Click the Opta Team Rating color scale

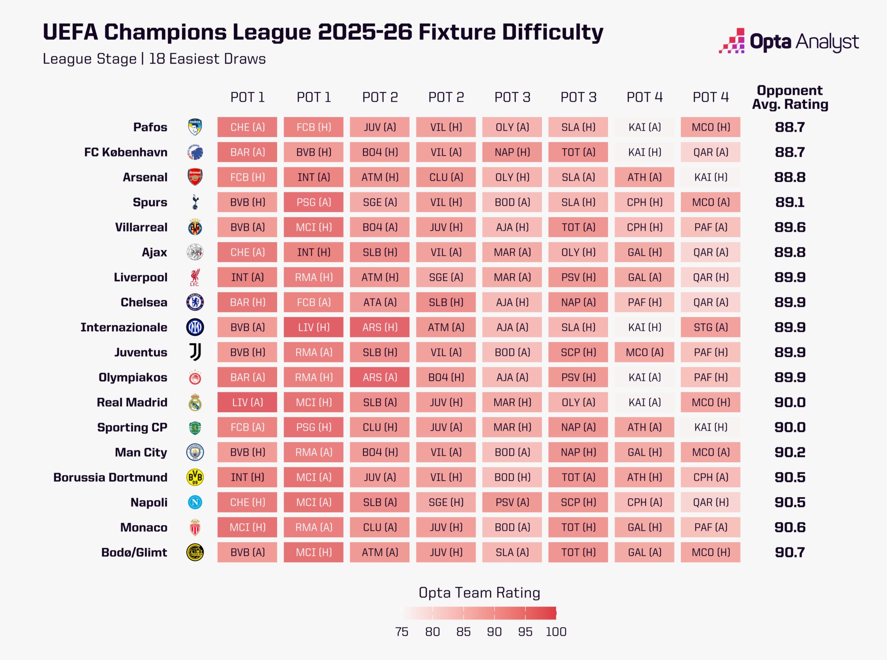479,613
